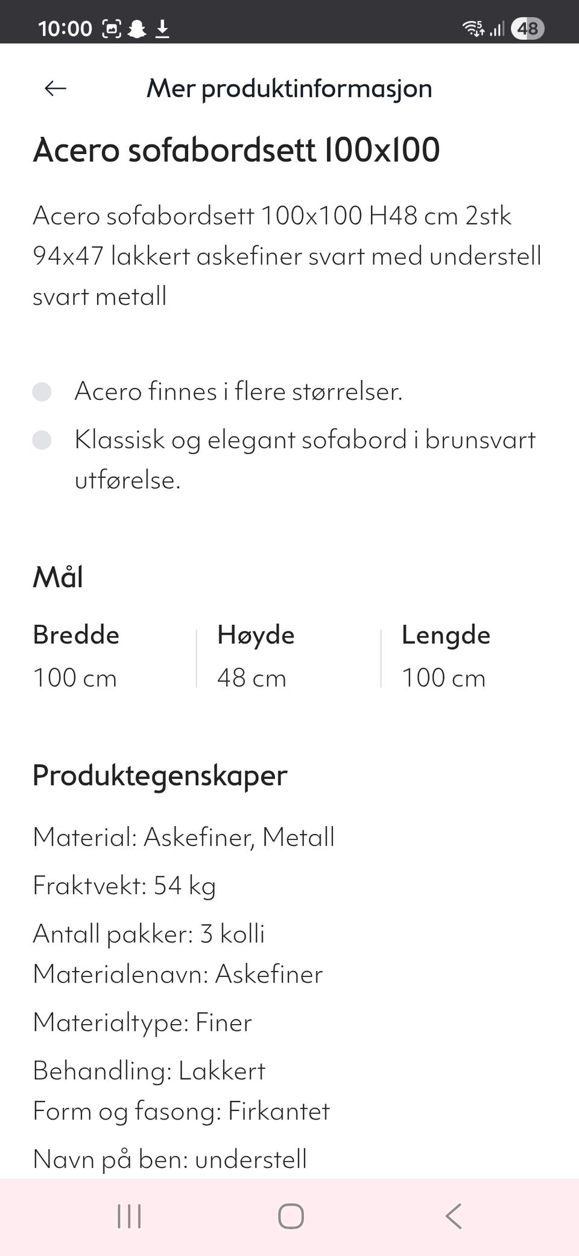The image size is (579, 1256).
Task: Tap the clock showing 10:00
Action: tap(65, 27)
